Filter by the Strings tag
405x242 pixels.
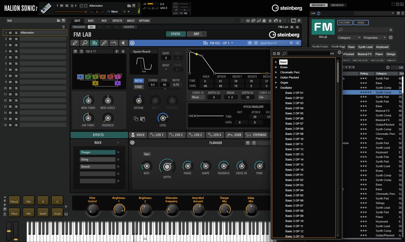tap(391, 54)
